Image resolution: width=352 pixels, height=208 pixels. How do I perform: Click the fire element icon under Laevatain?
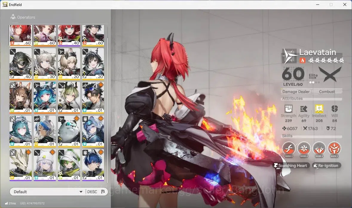(x=302, y=60)
